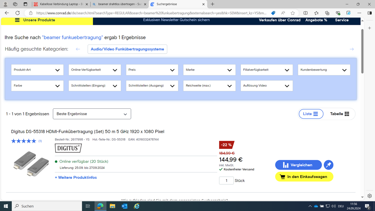
Task: Click the DIGITUS brand logo
Action: click(68, 148)
